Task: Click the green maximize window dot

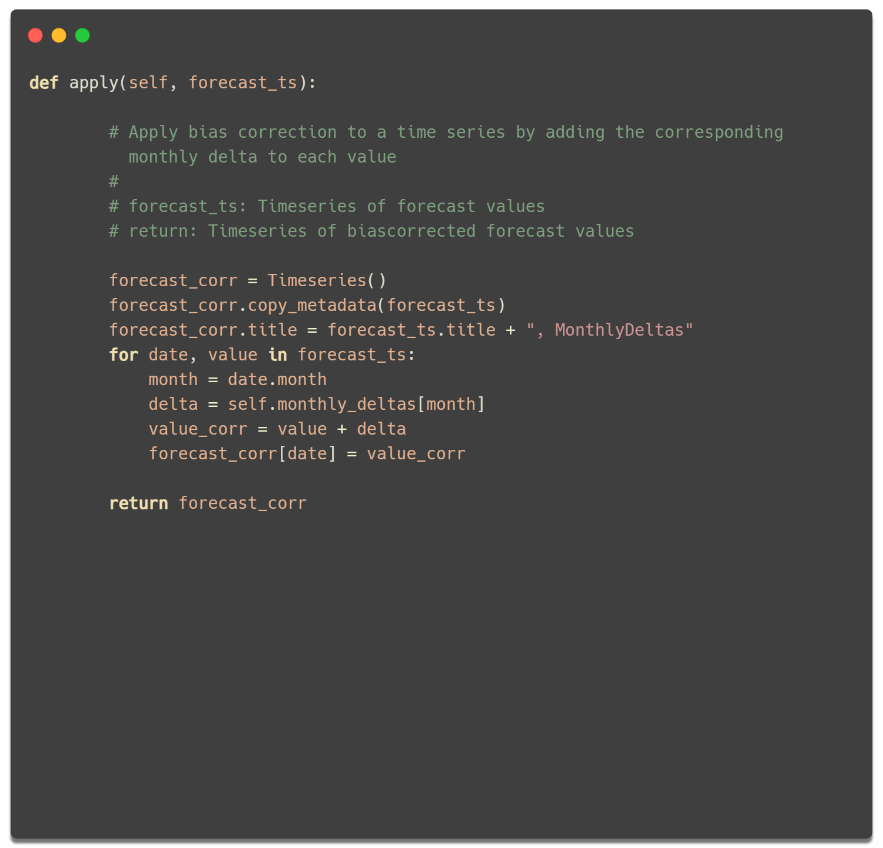Action: coord(82,35)
